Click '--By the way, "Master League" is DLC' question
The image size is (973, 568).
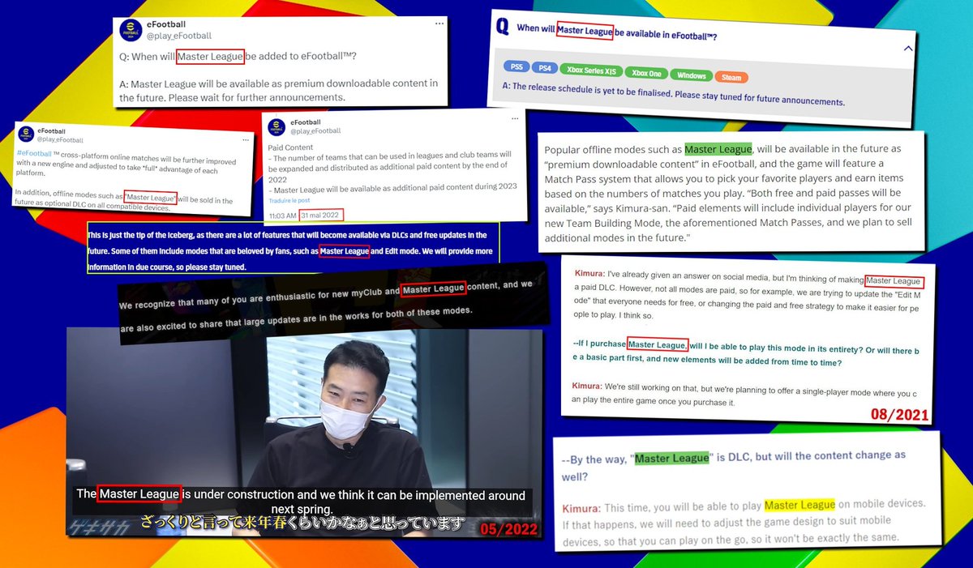[x=733, y=465]
